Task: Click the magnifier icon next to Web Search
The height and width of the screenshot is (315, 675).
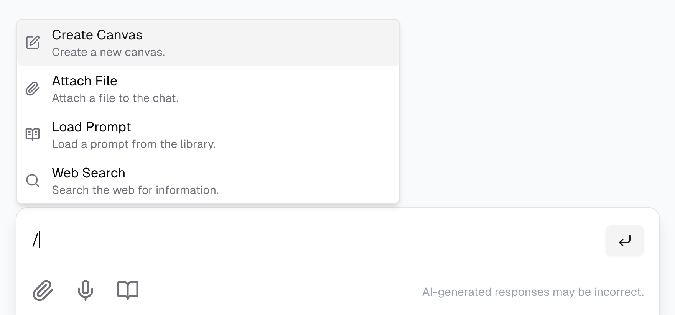Action: 33,180
